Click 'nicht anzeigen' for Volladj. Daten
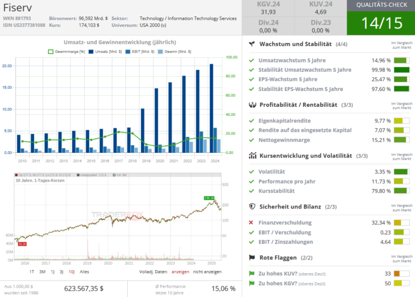The width and height of the screenshot is (415, 297). [x=208, y=271]
